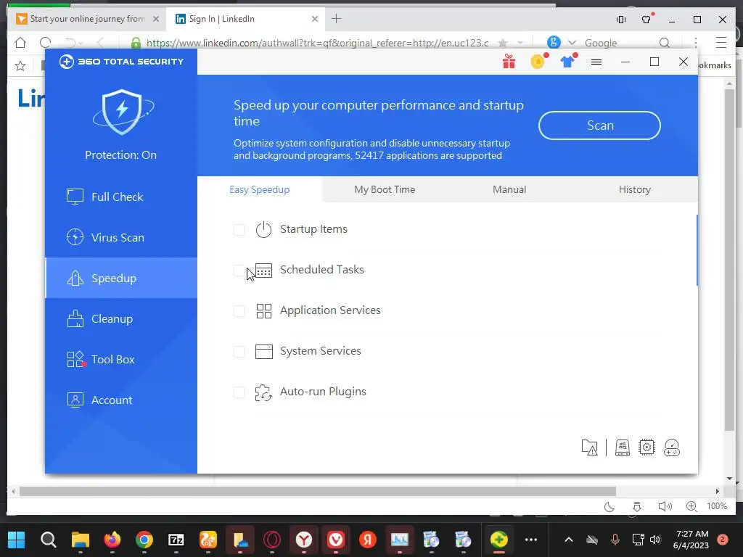Viewport: 743px width, 557px height.
Task: Click the Startup Items label
Action: 313,229
